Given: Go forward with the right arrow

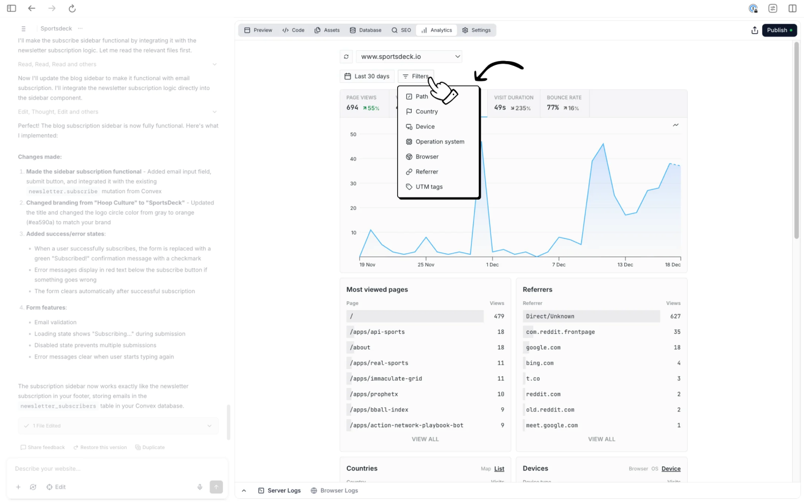Looking at the screenshot, I should tap(52, 8).
